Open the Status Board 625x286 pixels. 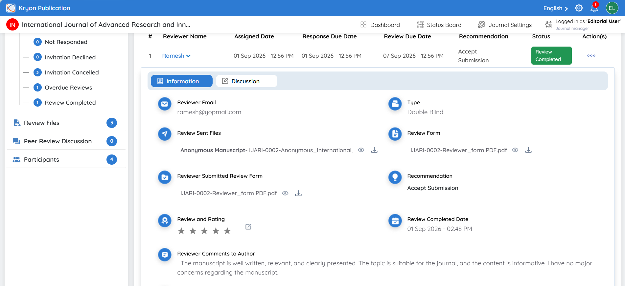(x=439, y=25)
